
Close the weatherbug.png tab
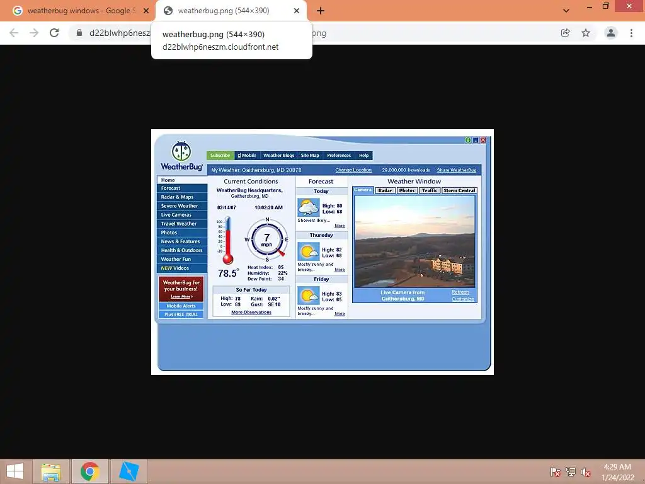(x=297, y=11)
